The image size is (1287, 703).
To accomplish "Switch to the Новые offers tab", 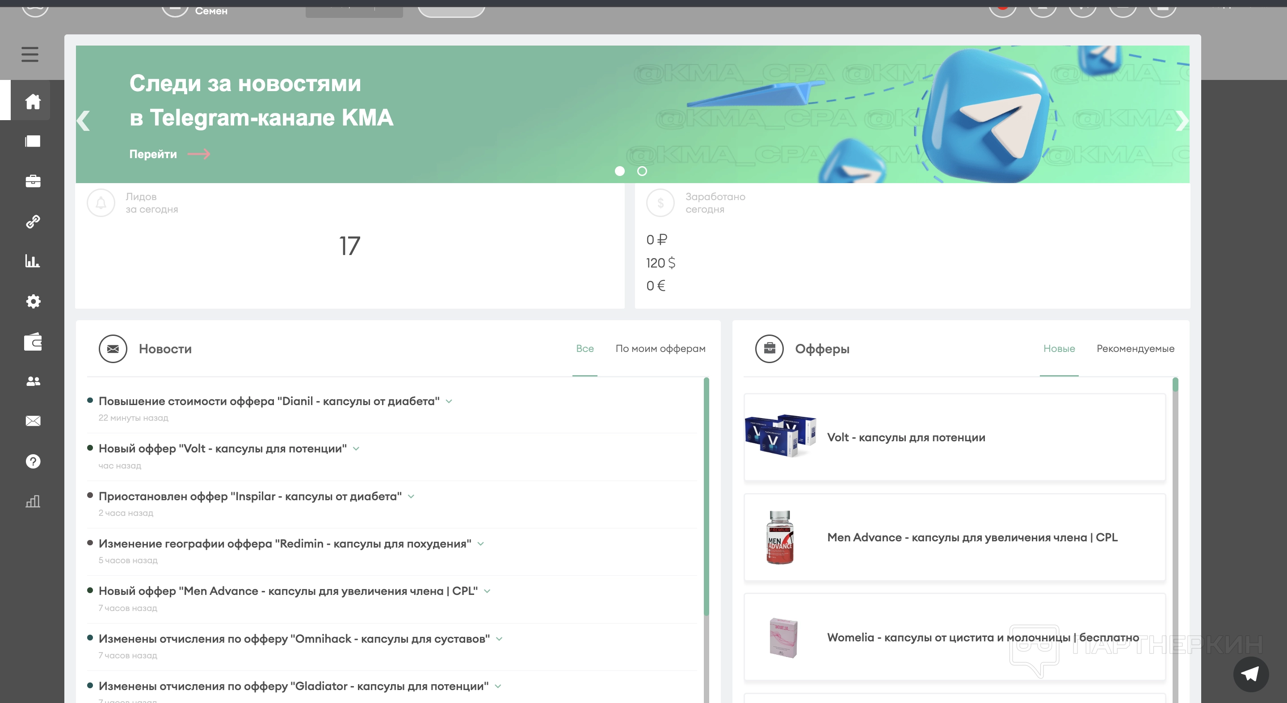I will point(1059,348).
